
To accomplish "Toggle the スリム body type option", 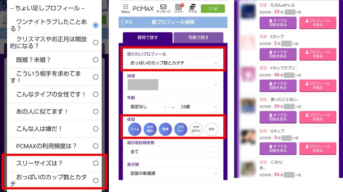I will [x=135, y=129].
